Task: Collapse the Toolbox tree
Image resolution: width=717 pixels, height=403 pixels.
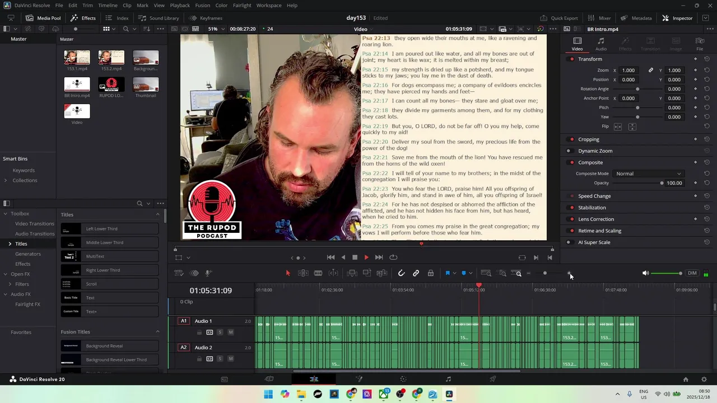Action: [x=6, y=213]
